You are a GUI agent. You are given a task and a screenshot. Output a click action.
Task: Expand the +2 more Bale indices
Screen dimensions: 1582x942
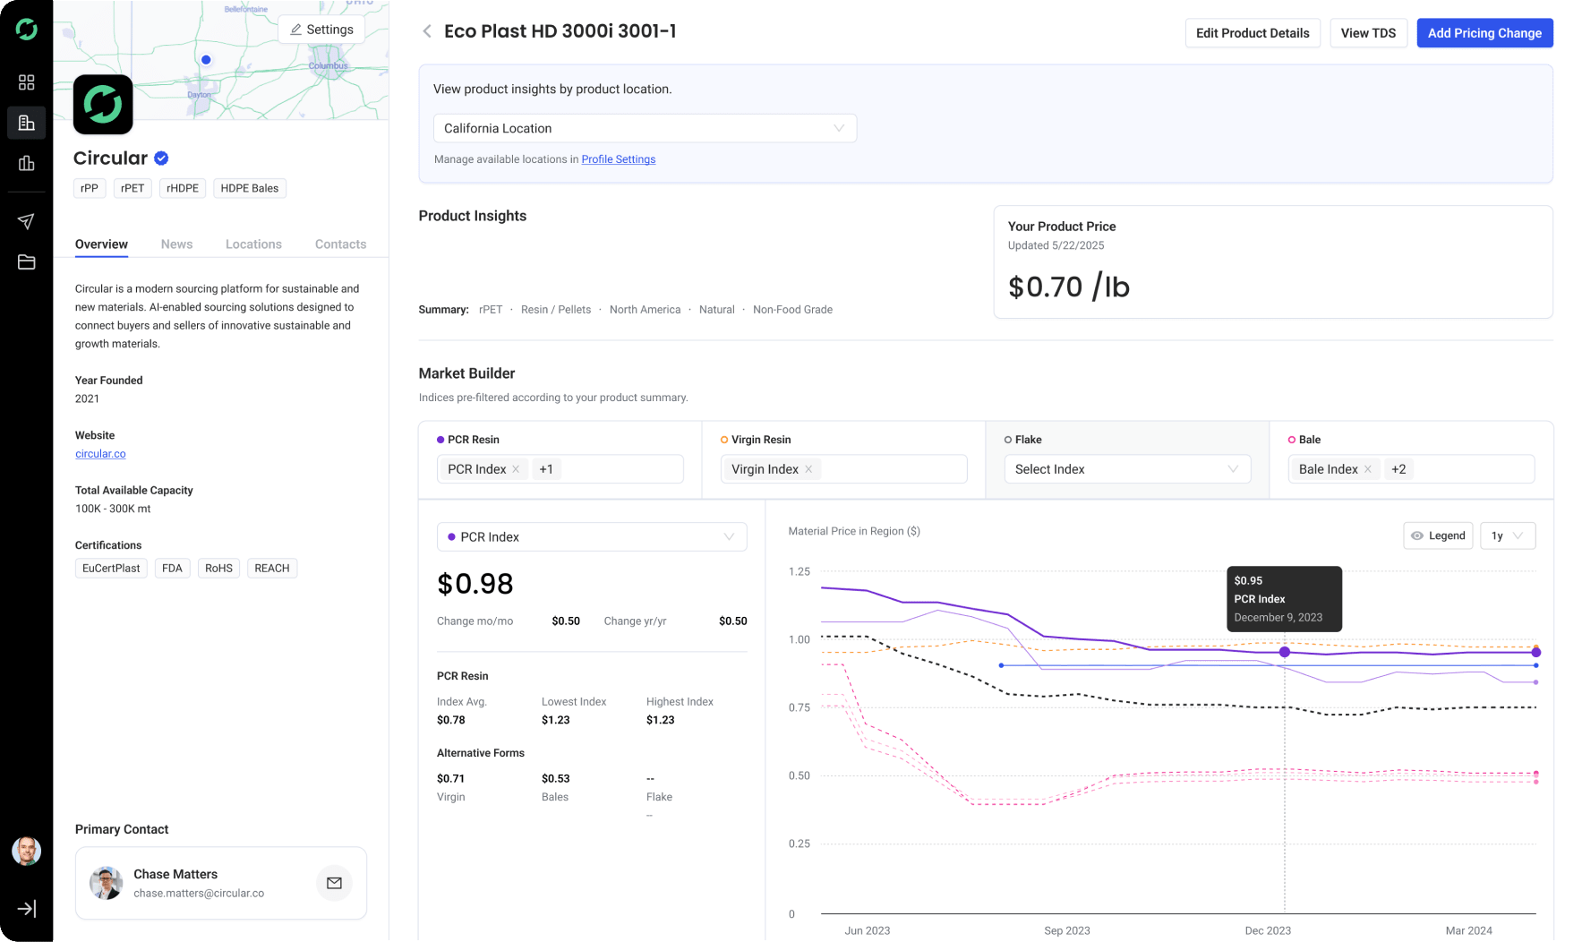point(1398,469)
